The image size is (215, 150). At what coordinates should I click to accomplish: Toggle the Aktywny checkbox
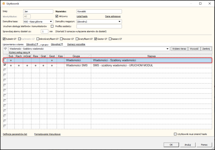pyautogui.click(x=57, y=16)
